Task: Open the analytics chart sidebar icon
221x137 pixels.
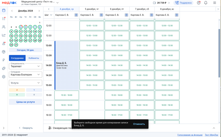Action: pyautogui.click(x=4, y=35)
